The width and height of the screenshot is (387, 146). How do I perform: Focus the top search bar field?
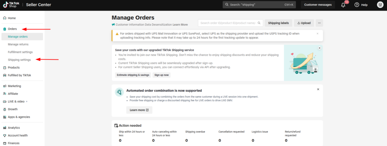(x=259, y=5)
